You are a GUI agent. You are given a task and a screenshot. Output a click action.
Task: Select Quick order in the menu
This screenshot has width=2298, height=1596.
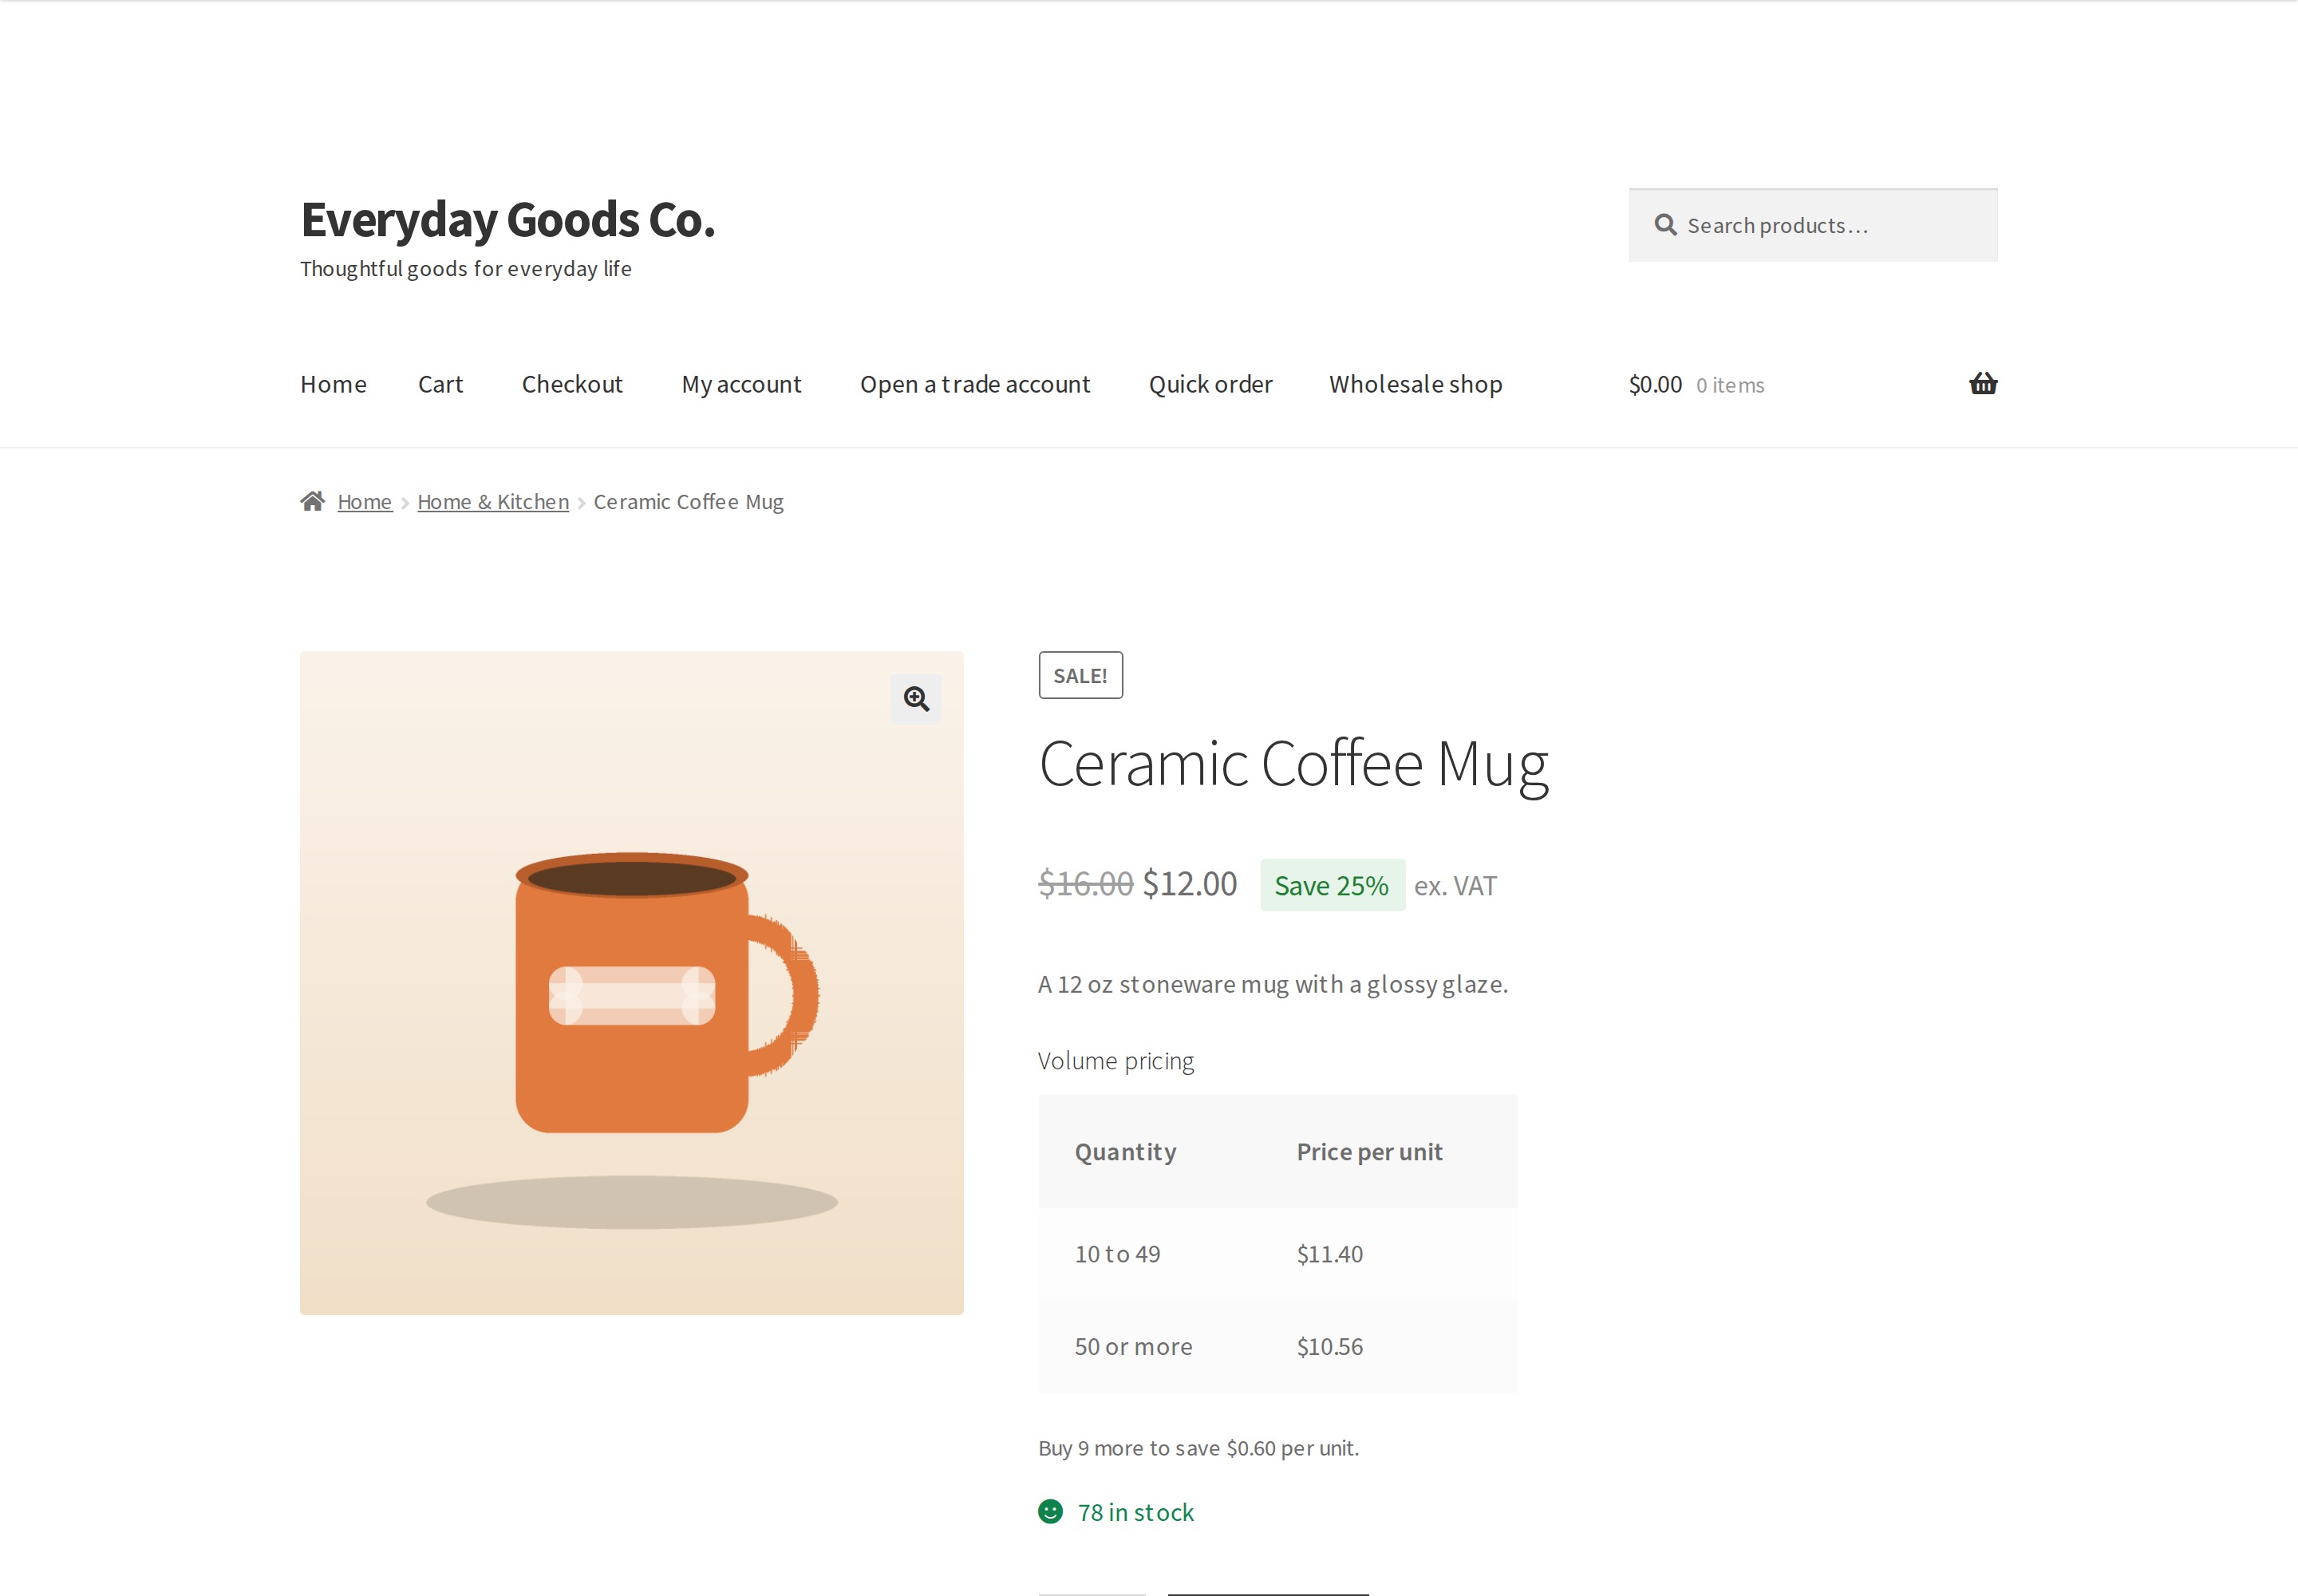[x=1210, y=384]
